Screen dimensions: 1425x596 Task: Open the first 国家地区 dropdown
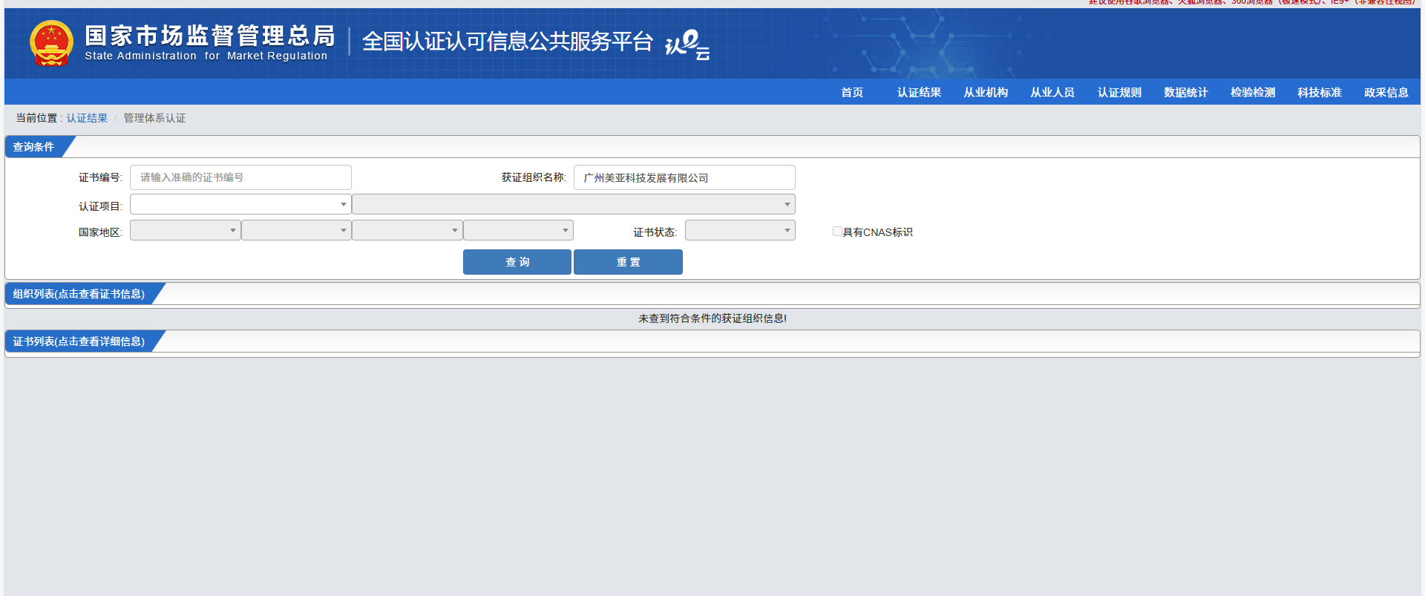[x=185, y=230]
